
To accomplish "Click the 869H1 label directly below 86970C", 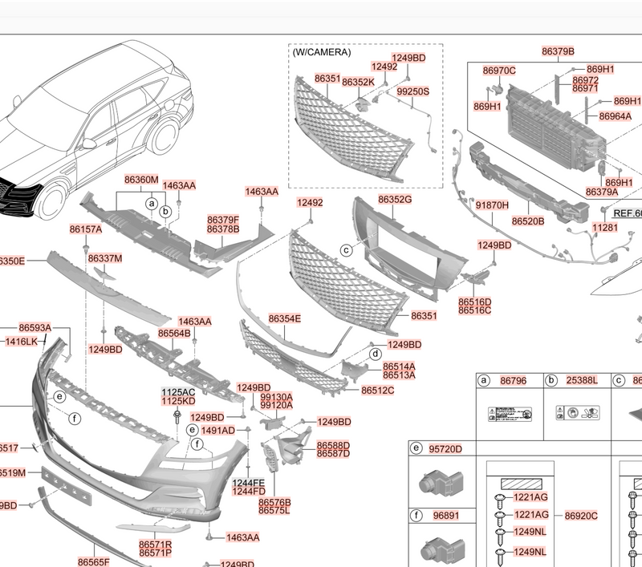I will pyautogui.click(x=487, y=107).
